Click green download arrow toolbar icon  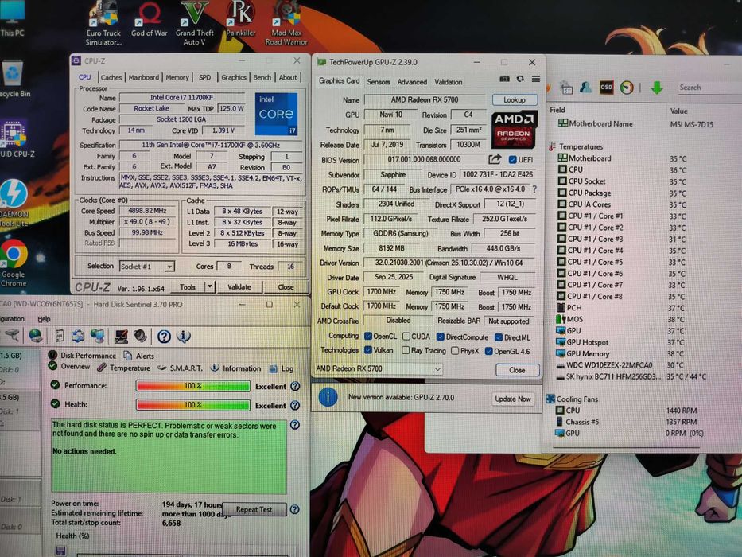pyautogui.click(x=657, y=88)
